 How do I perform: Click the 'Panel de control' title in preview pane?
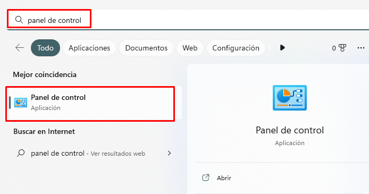290,130
